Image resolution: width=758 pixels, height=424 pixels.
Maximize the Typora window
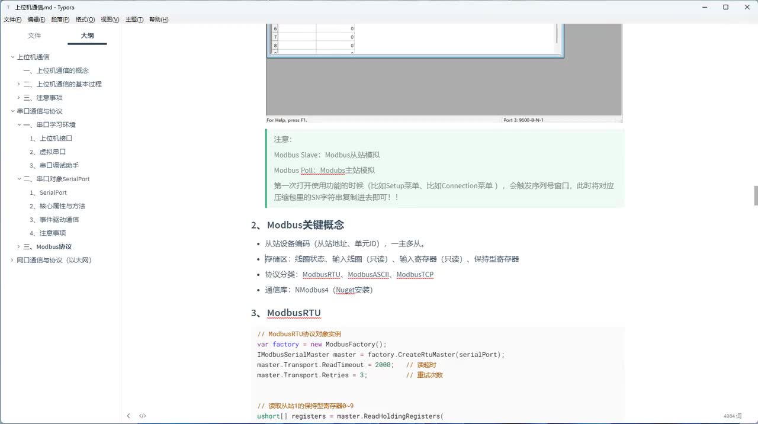pyautogui.click(x=725, y=7)
